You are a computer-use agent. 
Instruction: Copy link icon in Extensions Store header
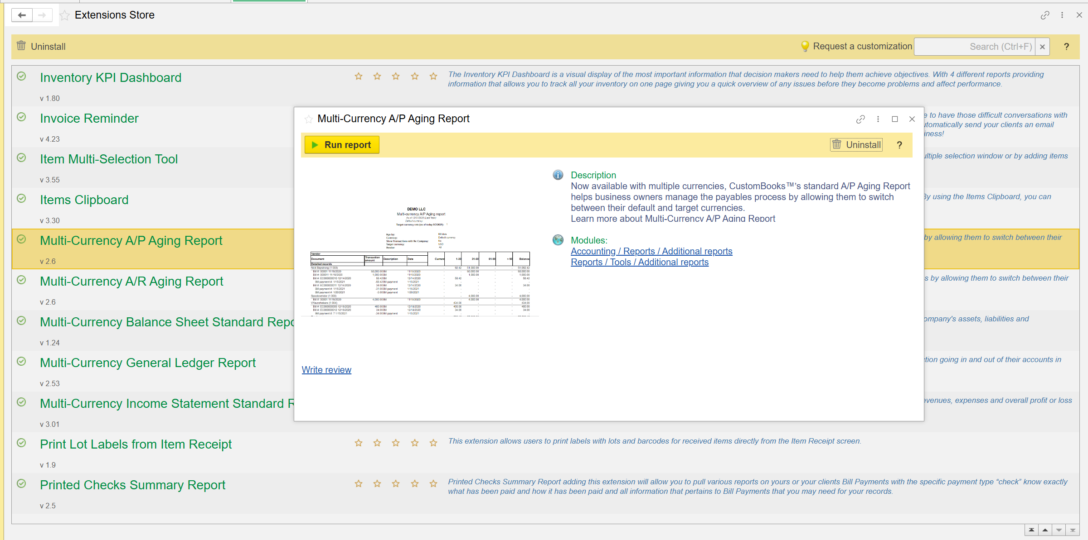coord(1045,15)
